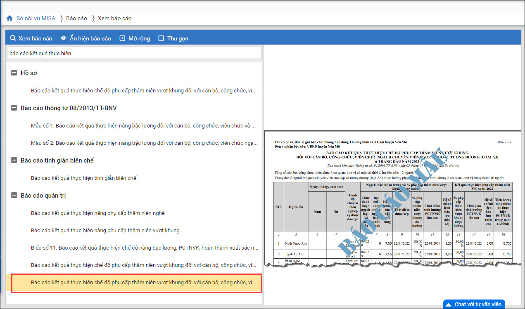The image size is (525, 309).
Task: Select Mẫu số 2 salary raise report
Action: click(143, 143)
